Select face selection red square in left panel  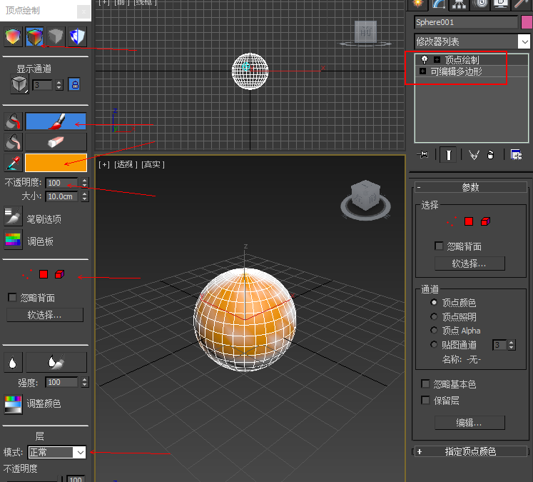(x=44, y=274)
